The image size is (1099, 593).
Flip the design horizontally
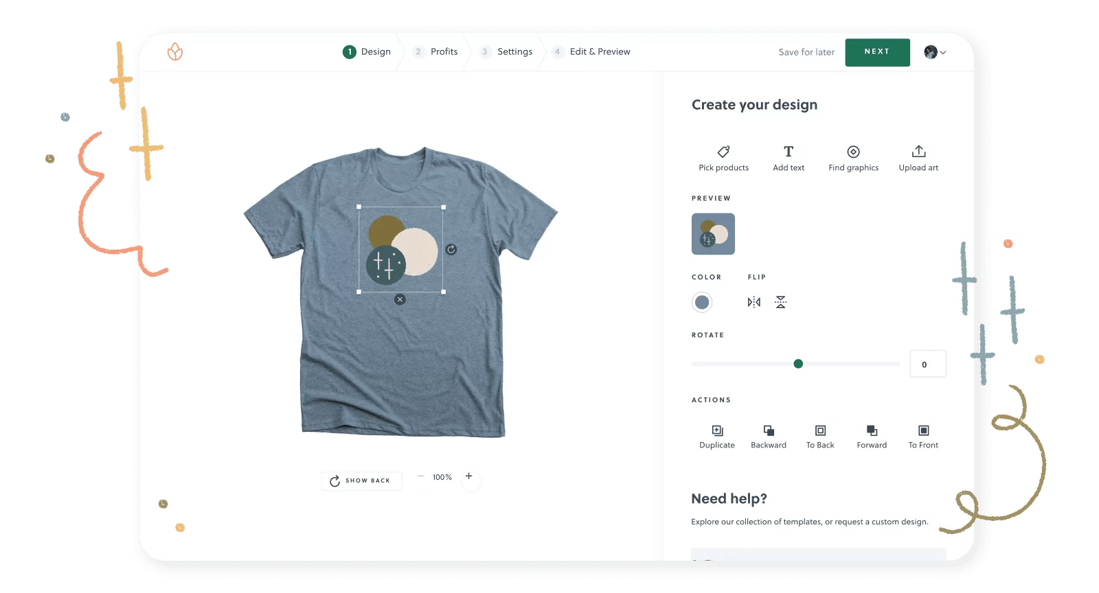click(754, 302)
